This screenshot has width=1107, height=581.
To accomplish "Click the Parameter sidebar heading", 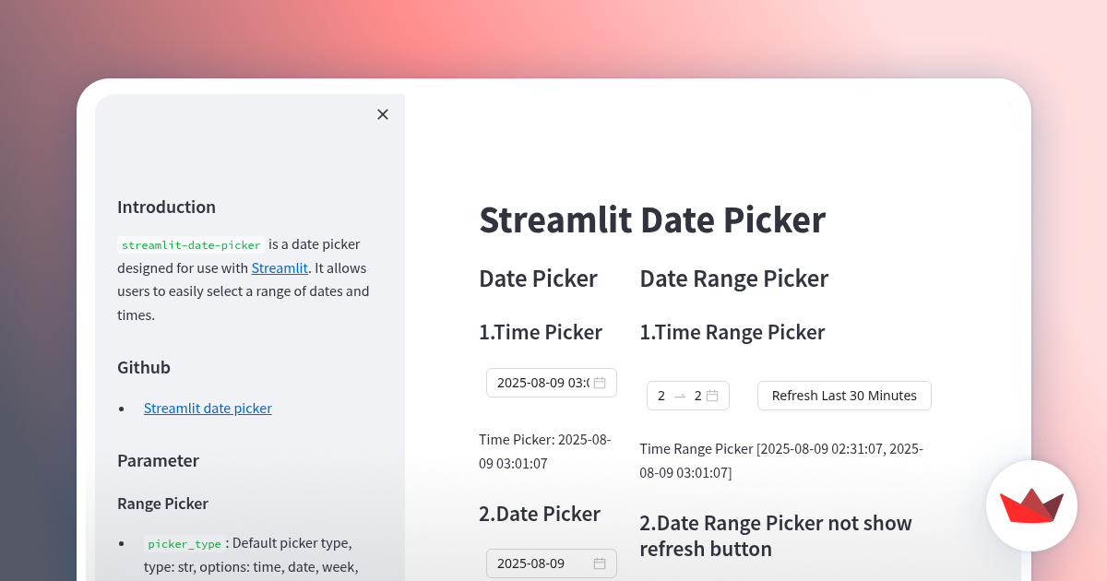I will pyautogui.click(x=158, y=460).
